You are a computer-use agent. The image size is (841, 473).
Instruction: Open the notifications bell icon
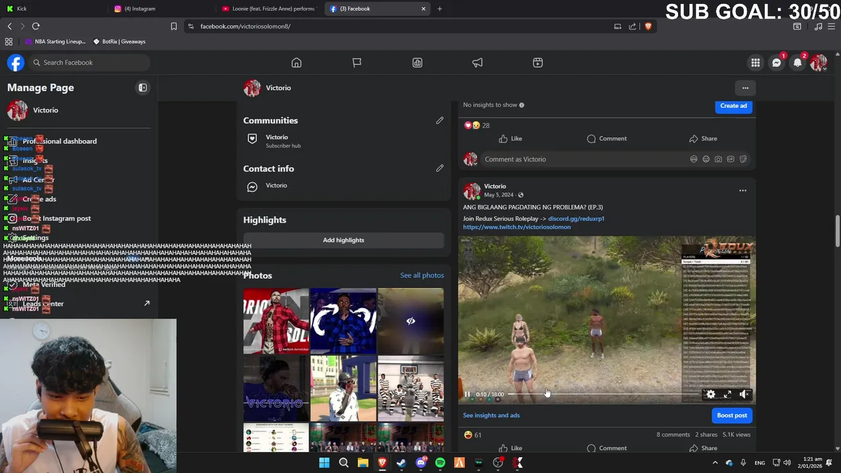pos(798,62)
